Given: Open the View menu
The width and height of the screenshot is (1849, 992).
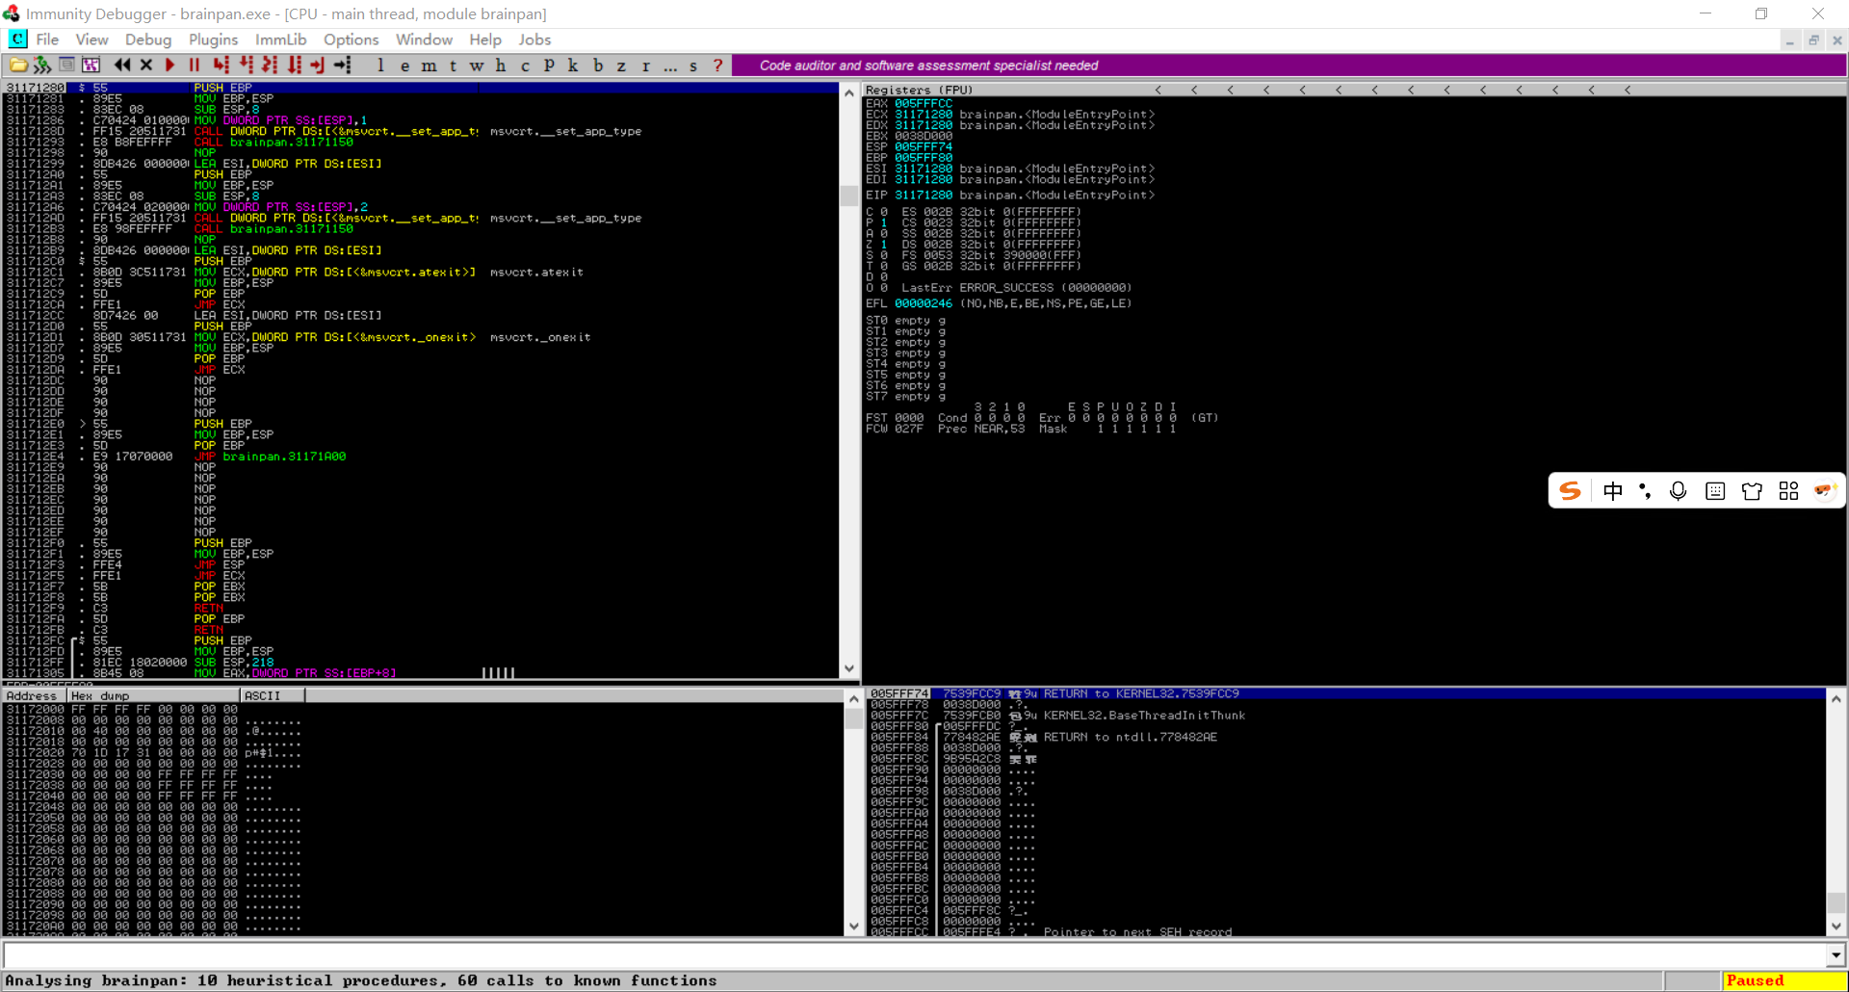Looking at the screenshot, I should pyautogui.click(x=91, y=39).
